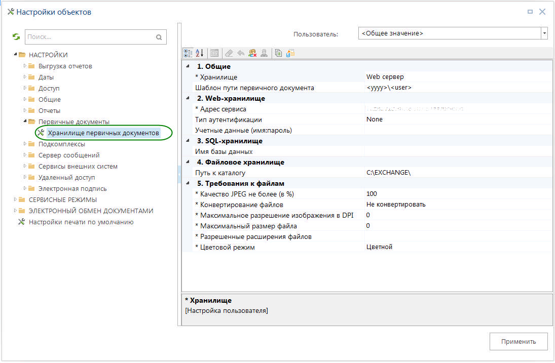Select Настройки печати по умолчанию item
Screen dimensions: 555x363
81,222
